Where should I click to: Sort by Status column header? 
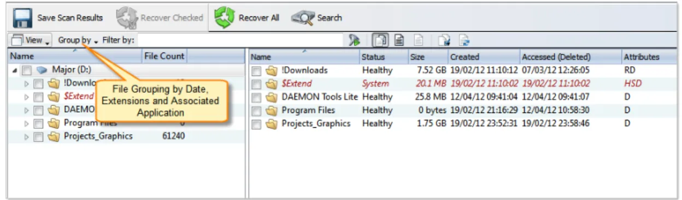pos(383,57)
